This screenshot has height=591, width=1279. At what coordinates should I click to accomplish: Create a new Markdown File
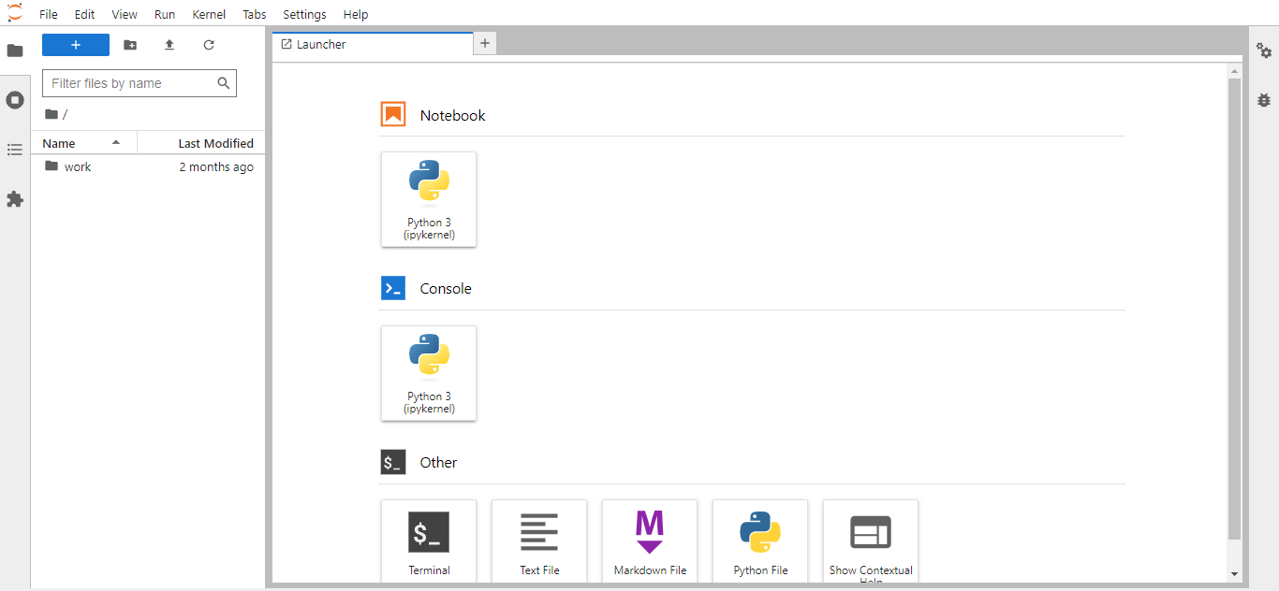point(650,541)
